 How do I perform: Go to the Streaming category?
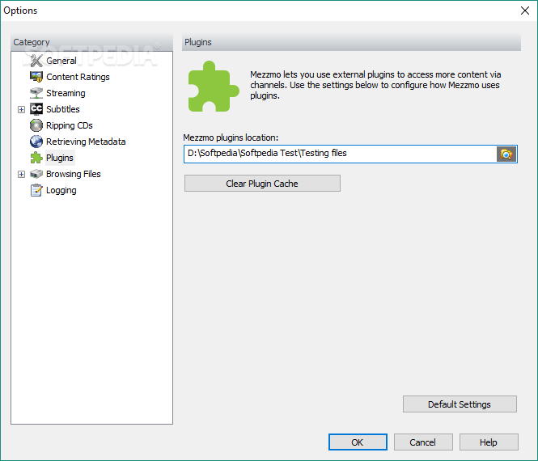click(x=66, y=93)
